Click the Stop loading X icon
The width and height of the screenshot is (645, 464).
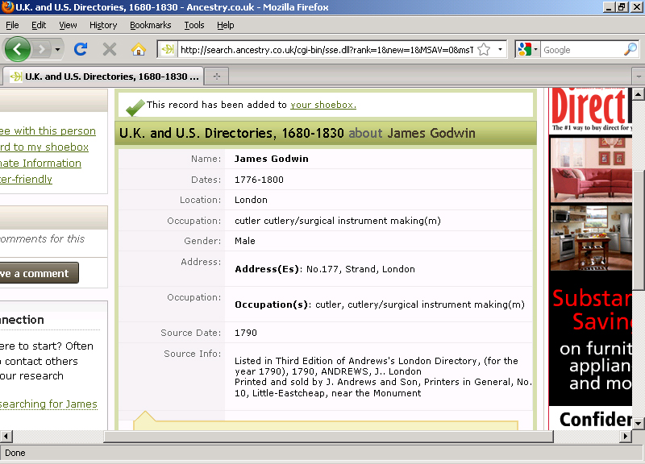coord(110,49)
